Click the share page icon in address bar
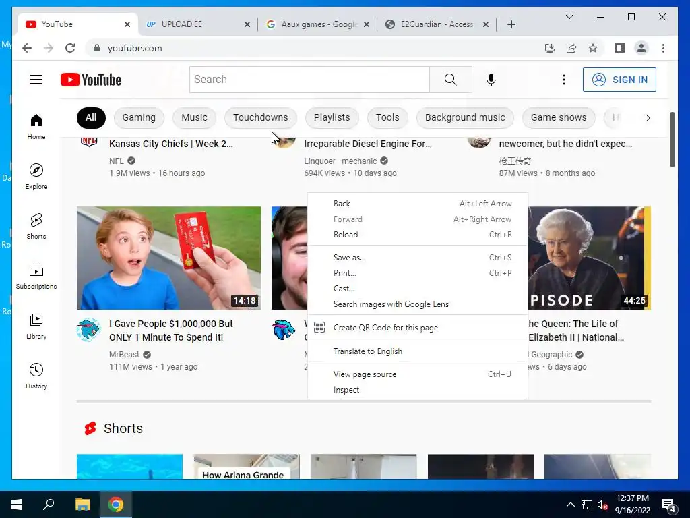Screen dimensions: 690x518 [571, 48]
